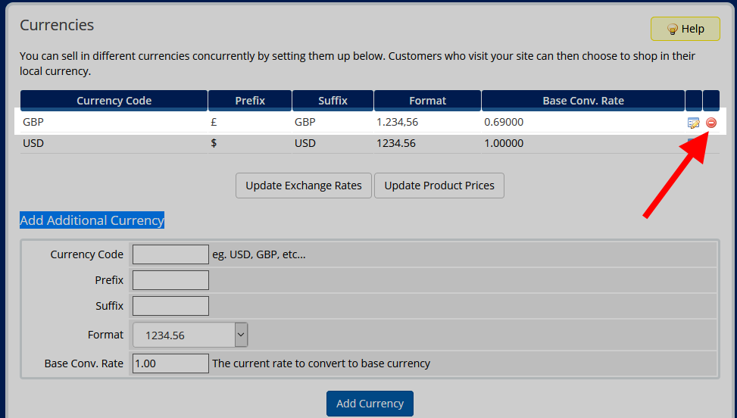Click the Format column header
The image size is (737, 418).
427,101
